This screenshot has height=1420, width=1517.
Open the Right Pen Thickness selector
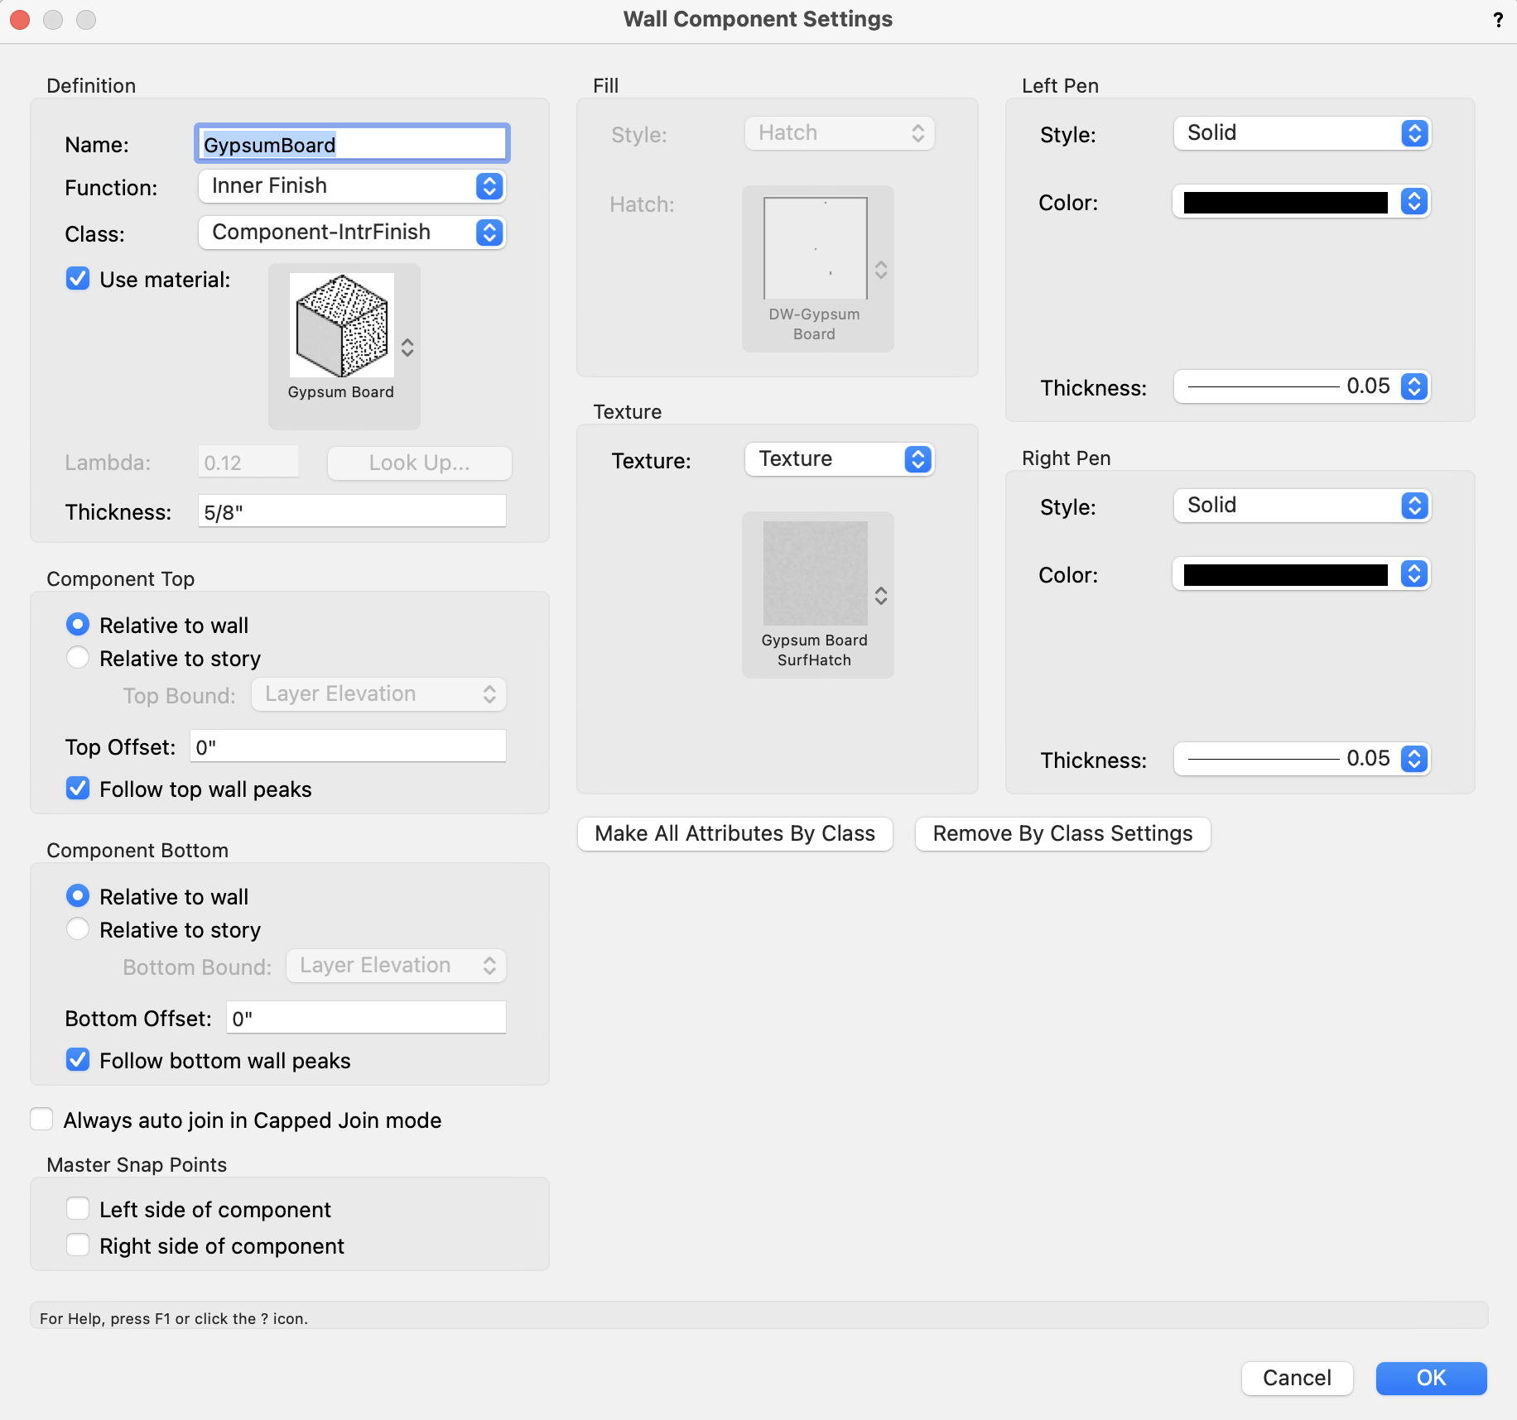(x=1301, y=759)
